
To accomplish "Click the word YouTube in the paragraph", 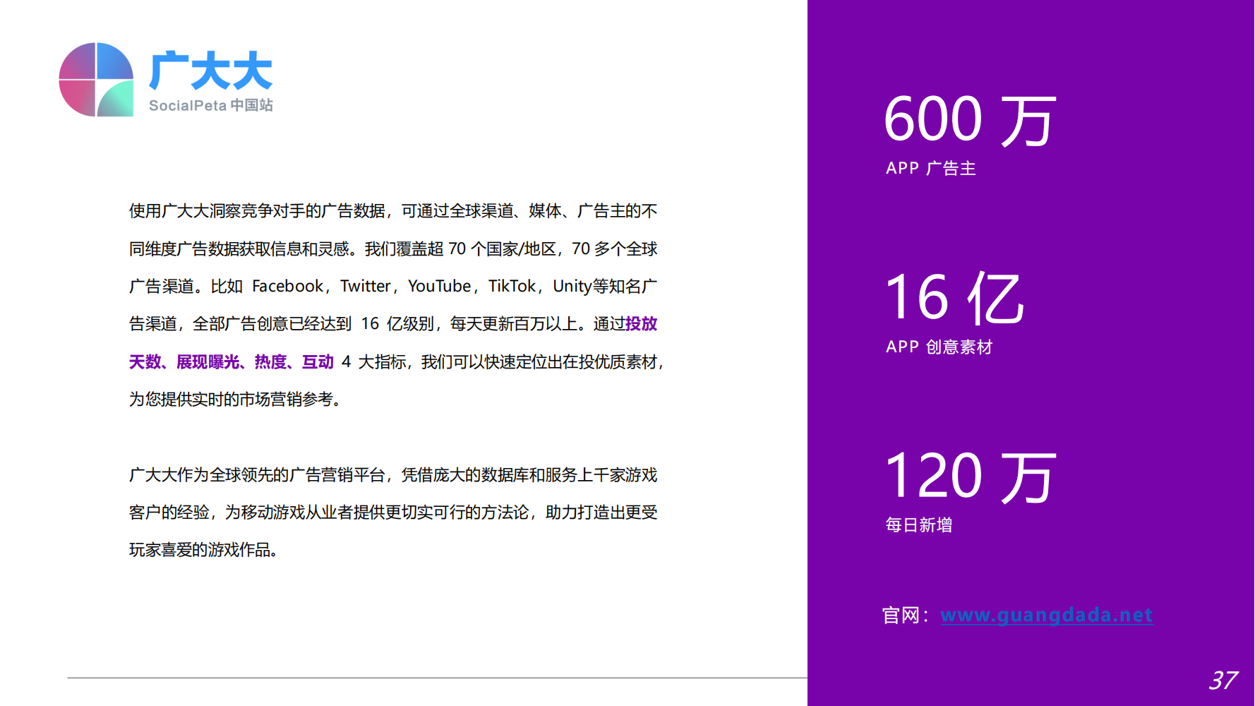I will 439,286.
